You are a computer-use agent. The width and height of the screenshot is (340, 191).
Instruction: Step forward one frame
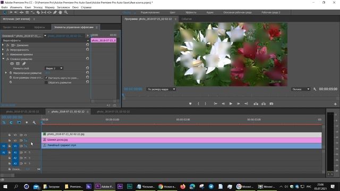(x=238, y=104)
